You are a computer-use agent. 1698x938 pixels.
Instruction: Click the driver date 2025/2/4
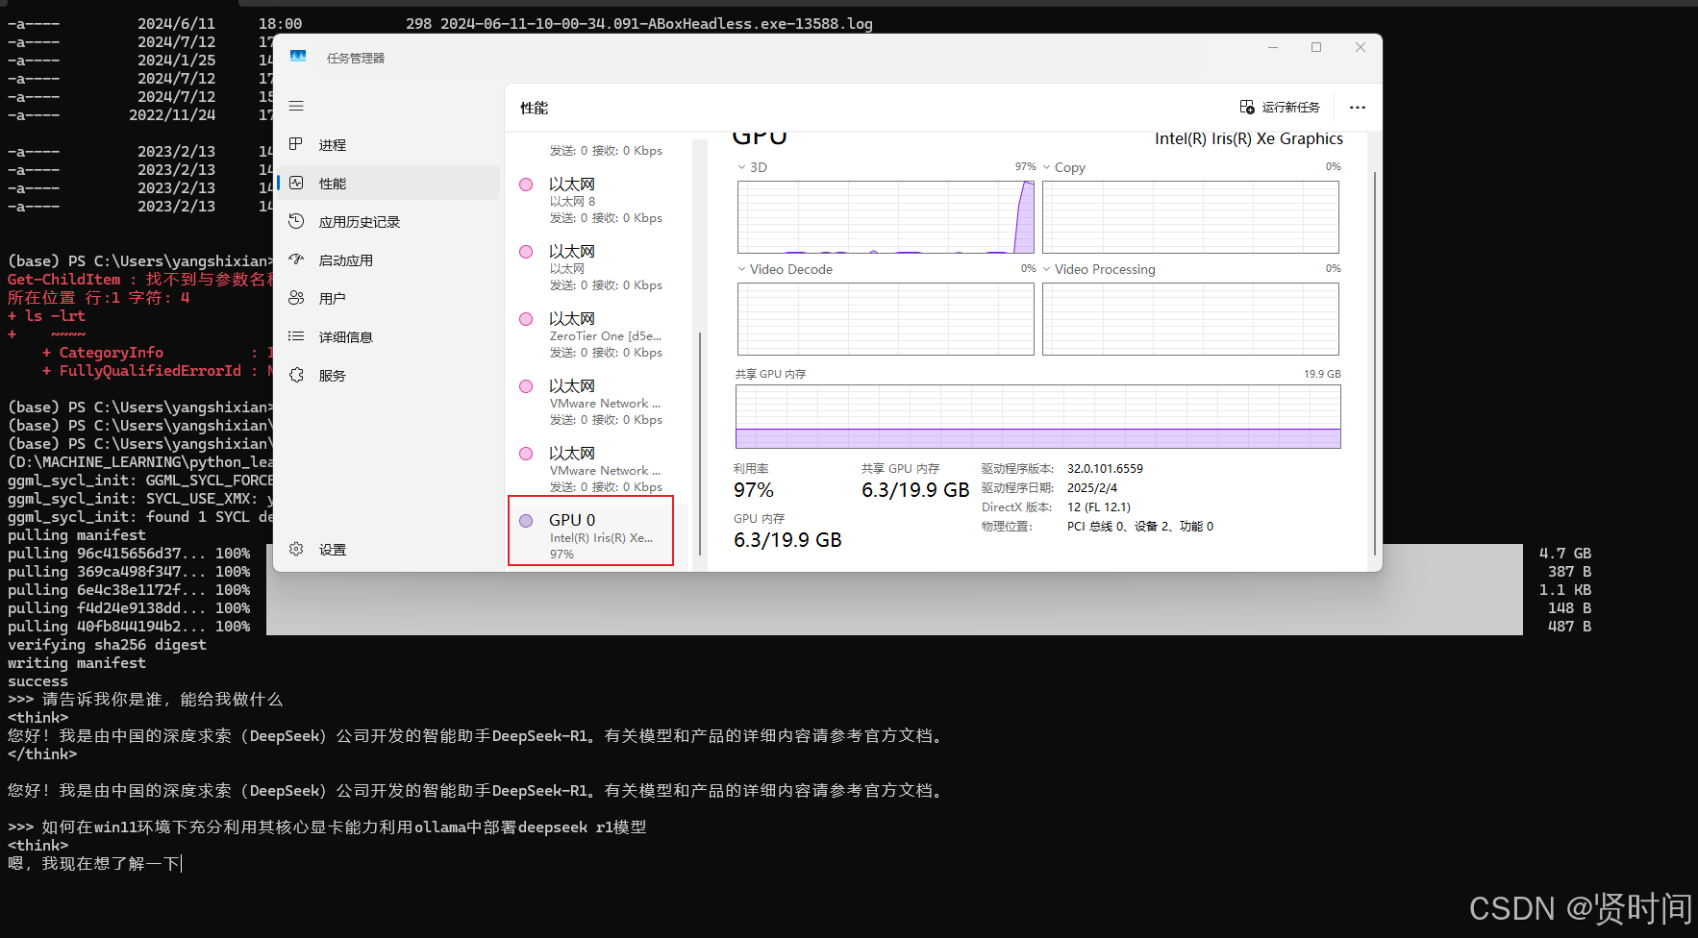[1092, 488]
